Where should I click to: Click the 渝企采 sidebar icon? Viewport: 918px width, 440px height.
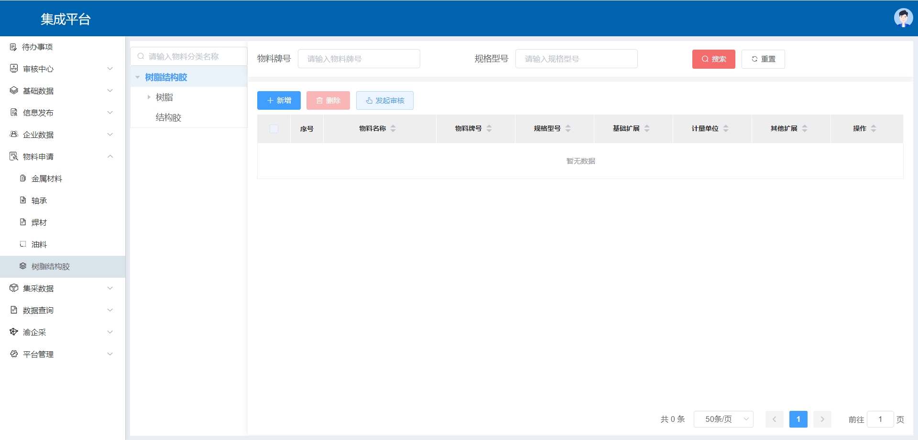14,332
